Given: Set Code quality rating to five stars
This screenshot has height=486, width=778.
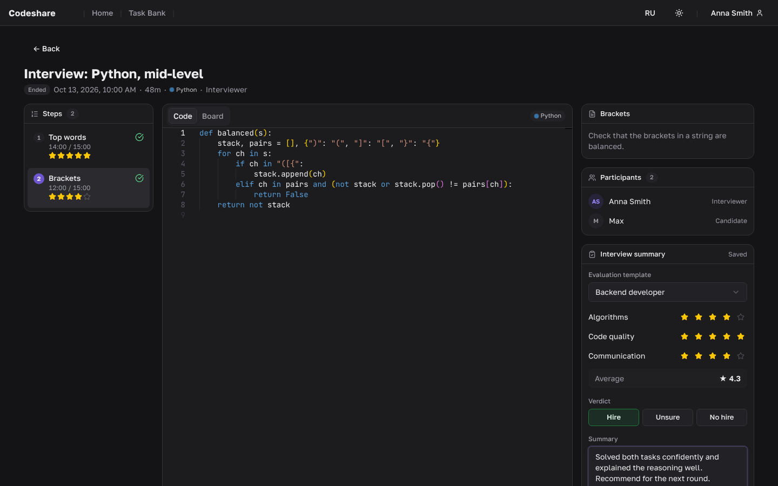Looking at the screenshot, I should 741,336.
